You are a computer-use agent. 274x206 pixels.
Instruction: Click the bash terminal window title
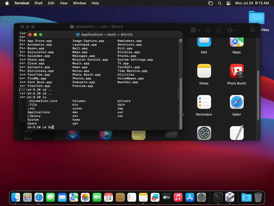[x=106, y=35]
